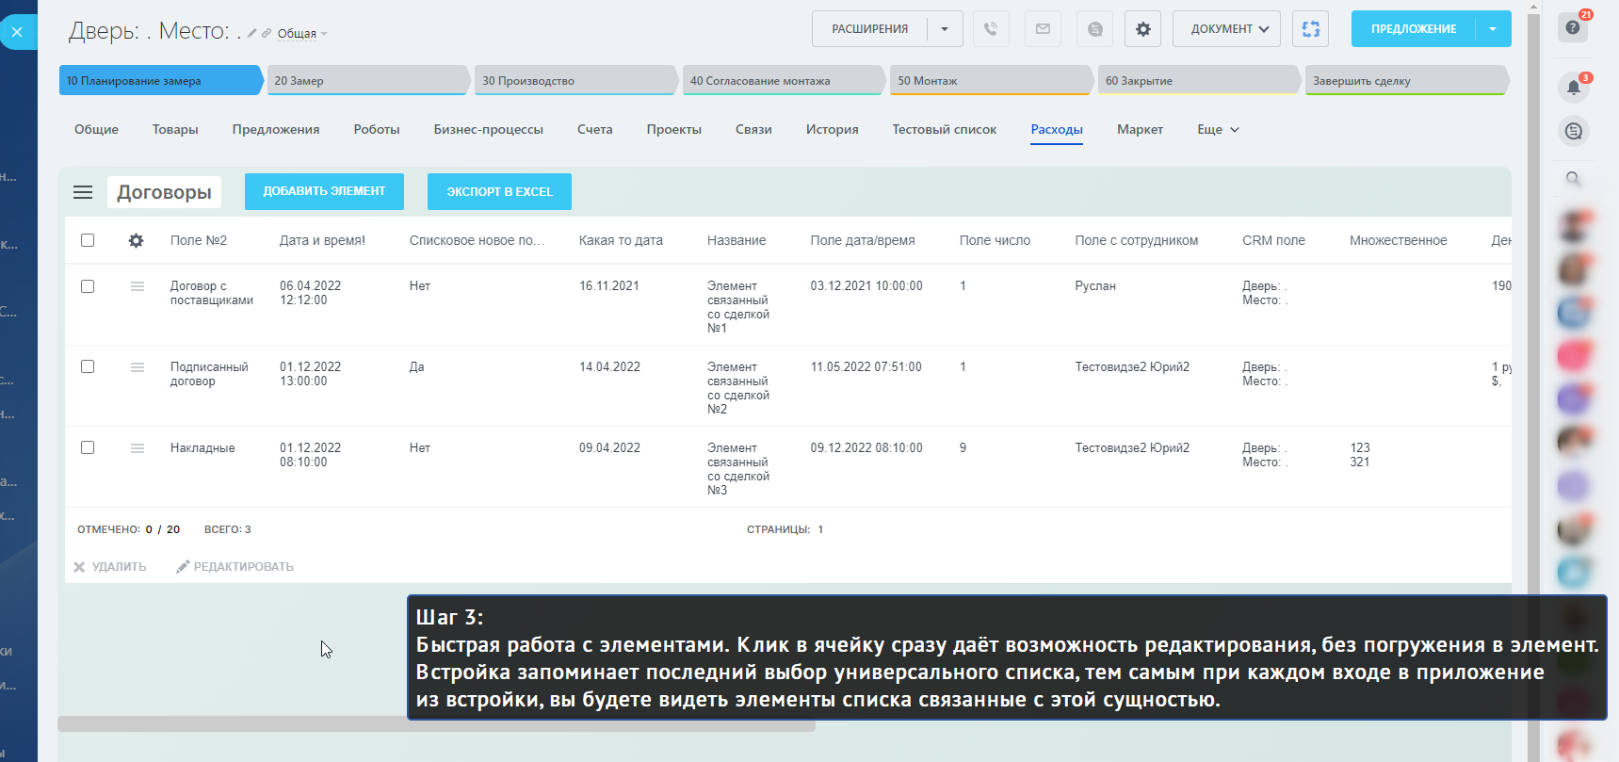
Task: Open the help question mark icon
Action: [x=1573, y=28]
